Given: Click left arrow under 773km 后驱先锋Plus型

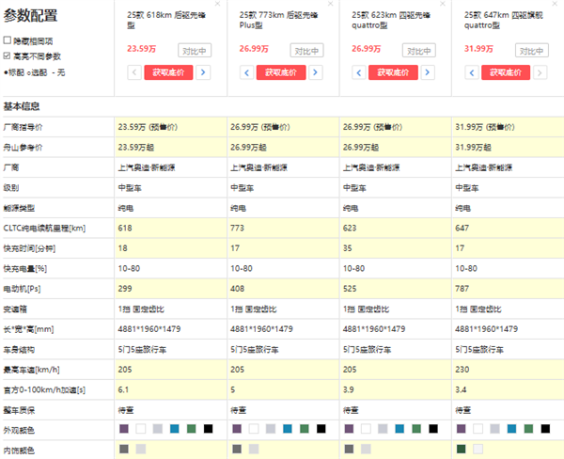Looking at the screenshot, I should click(247, 72).
